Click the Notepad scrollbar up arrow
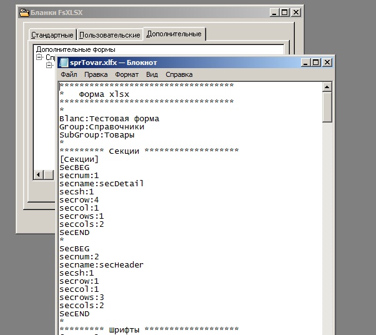The height and width of the screenshot is (335, 376). (327, 86)
